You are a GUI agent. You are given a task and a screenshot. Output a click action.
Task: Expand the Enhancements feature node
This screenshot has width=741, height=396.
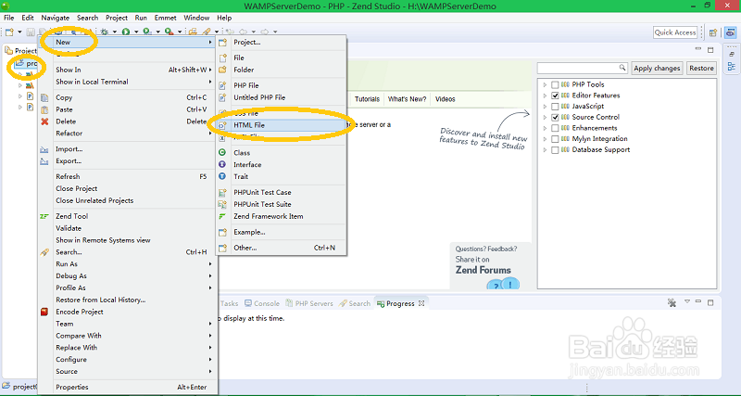coord(545,128)
